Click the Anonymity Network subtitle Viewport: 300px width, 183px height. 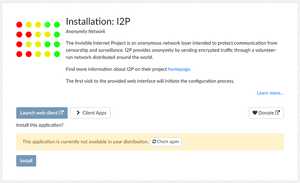point(86,31)
